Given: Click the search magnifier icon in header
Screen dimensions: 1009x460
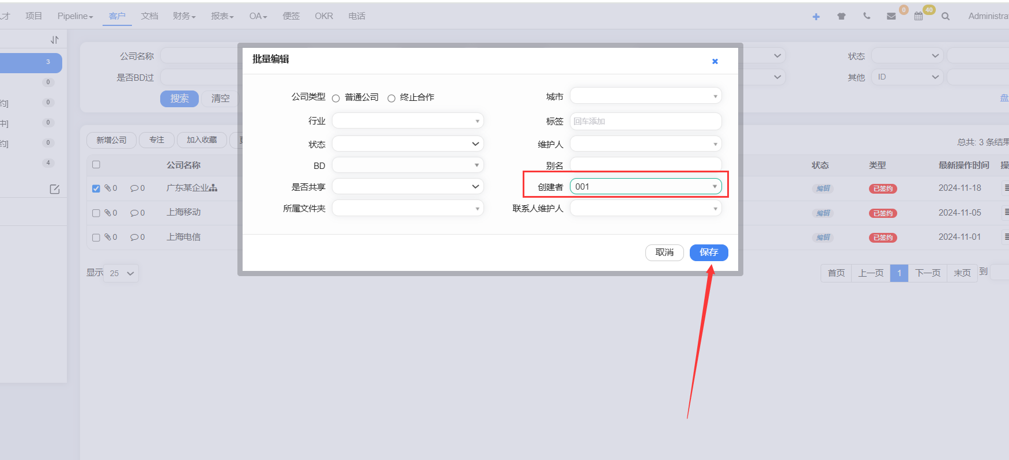Looking at the screenshot, I should tap(946, 17).
